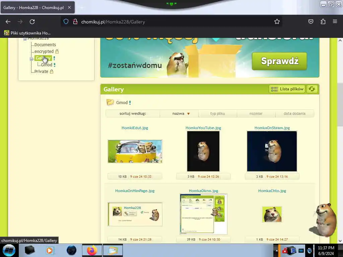Sort files by data dodania
The width and height of the screenshot is (343, 257).
(294, 113)
